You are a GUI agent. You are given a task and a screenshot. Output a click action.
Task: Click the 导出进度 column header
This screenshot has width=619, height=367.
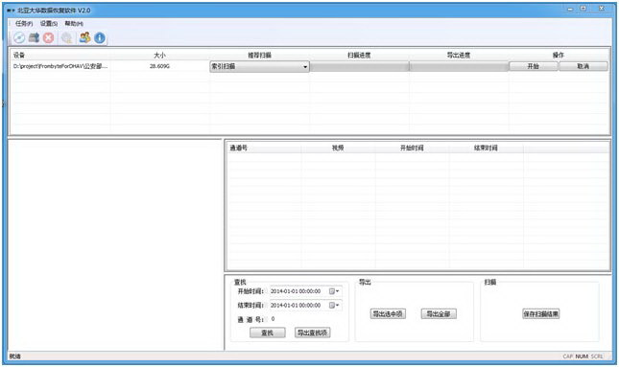[459, 56]
